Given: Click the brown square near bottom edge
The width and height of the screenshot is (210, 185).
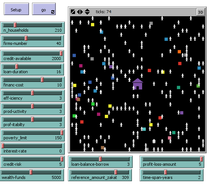Looking at the screenshot, I should tap(103, 148).
